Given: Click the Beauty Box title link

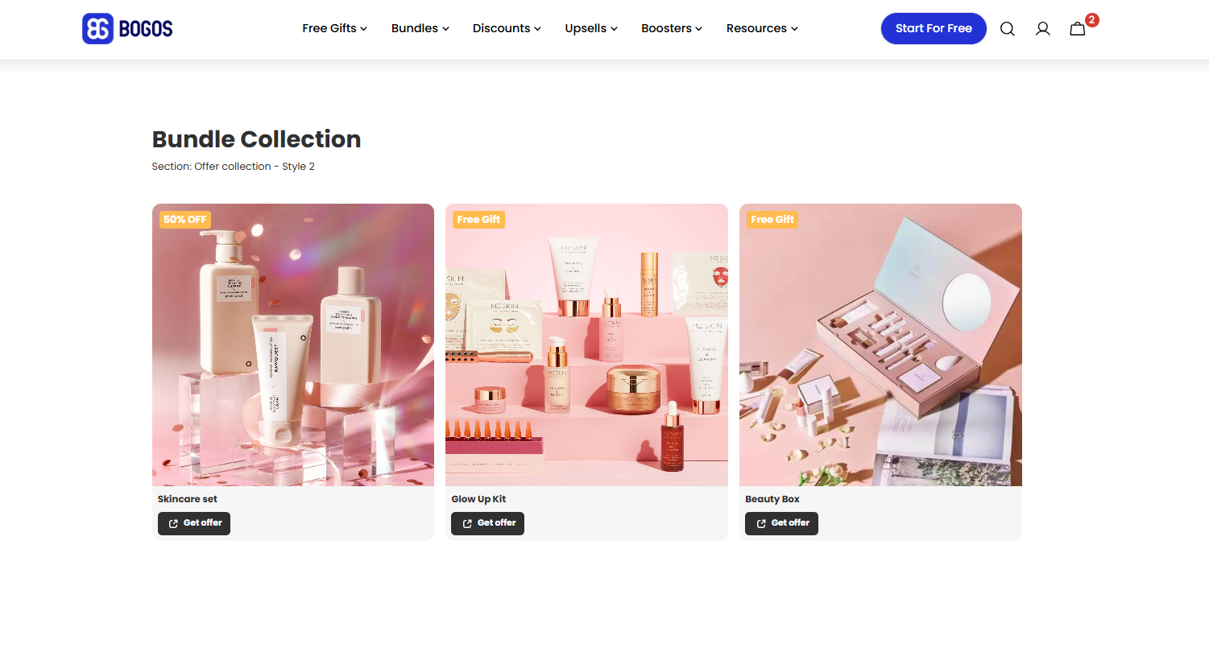Looking at the screenshot, I should 772,499.
